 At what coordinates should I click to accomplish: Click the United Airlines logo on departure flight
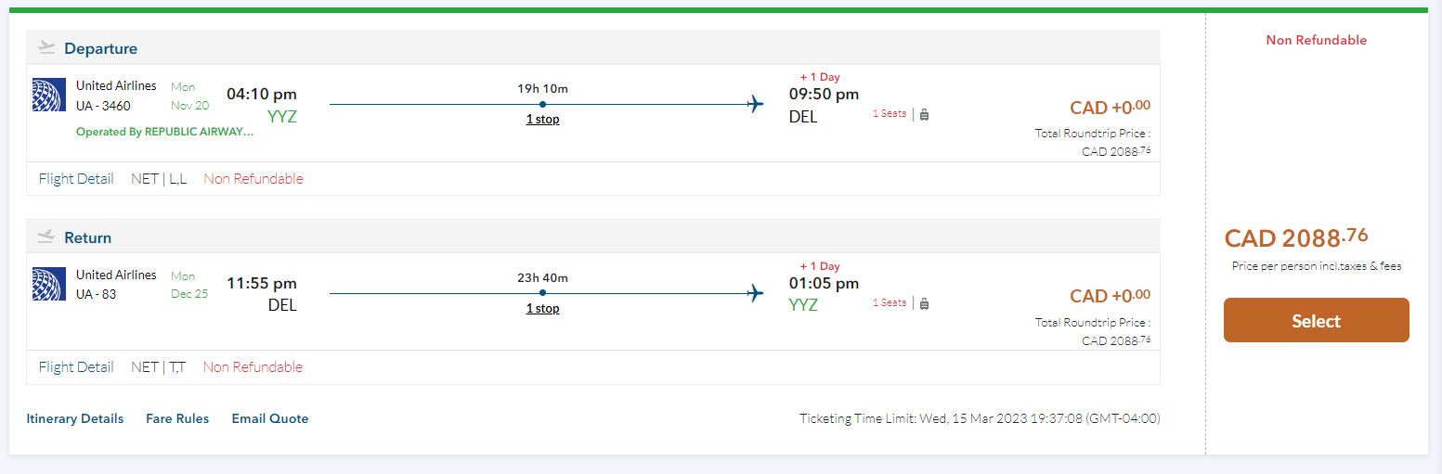point(48,95)
